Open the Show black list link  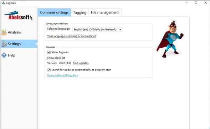[x=56, y=58]
